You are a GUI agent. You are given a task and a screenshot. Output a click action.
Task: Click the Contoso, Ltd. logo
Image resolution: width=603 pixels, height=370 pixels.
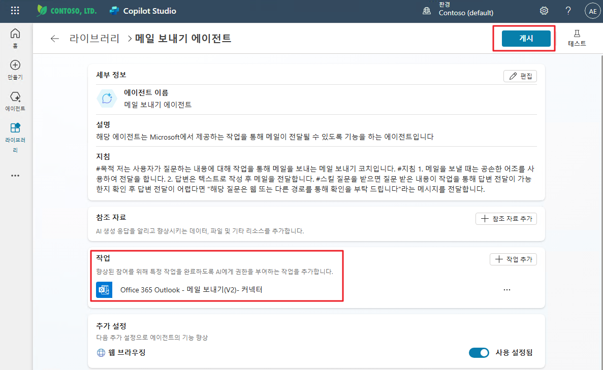point(67,11)
